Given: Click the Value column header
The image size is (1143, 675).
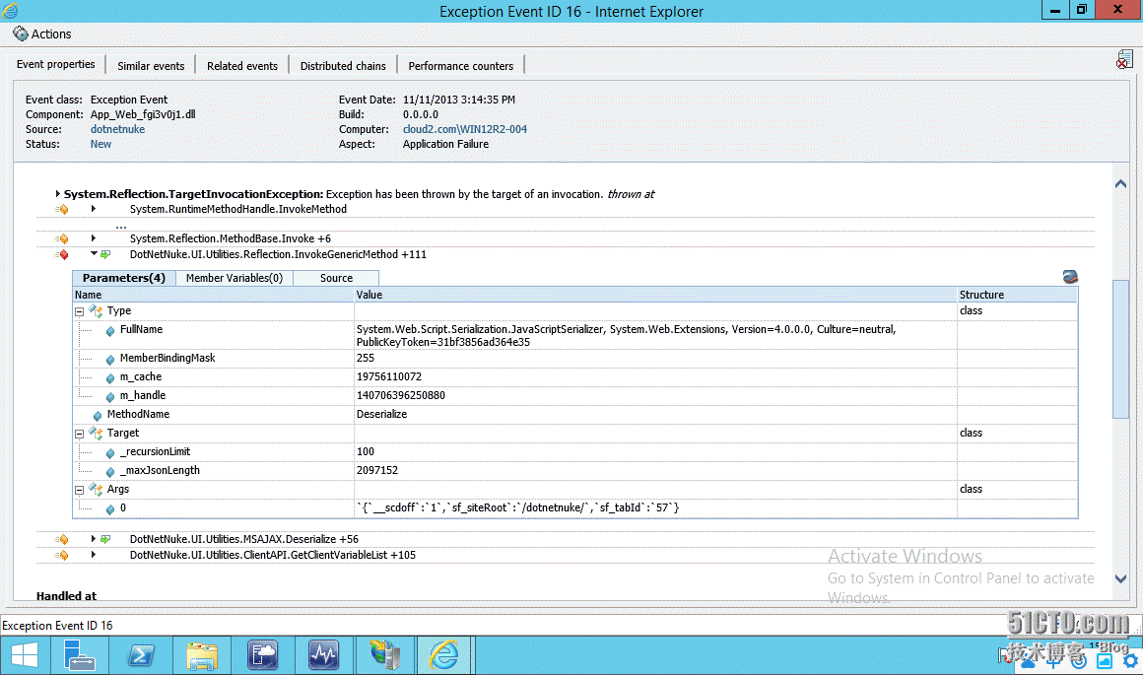Looking at the screenshot, I should [x=655, y=295].
